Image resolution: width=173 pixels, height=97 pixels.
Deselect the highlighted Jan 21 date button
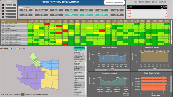[x=87, y=15]
